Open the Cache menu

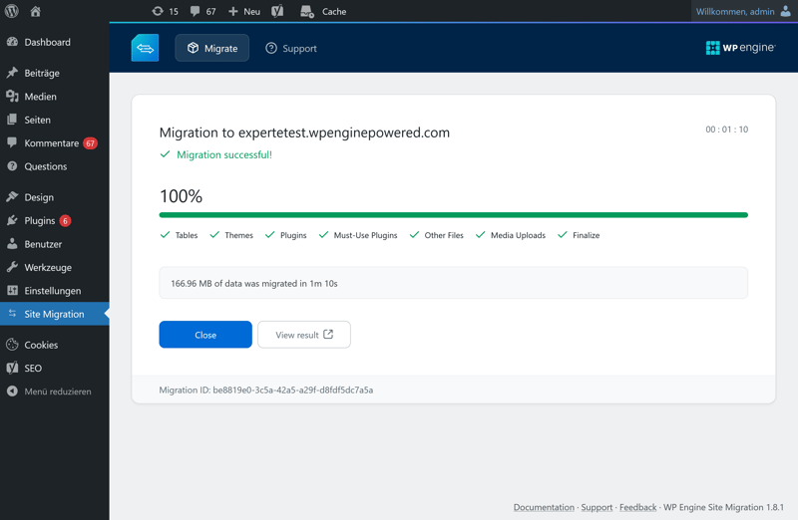click(x=323, y=11)
